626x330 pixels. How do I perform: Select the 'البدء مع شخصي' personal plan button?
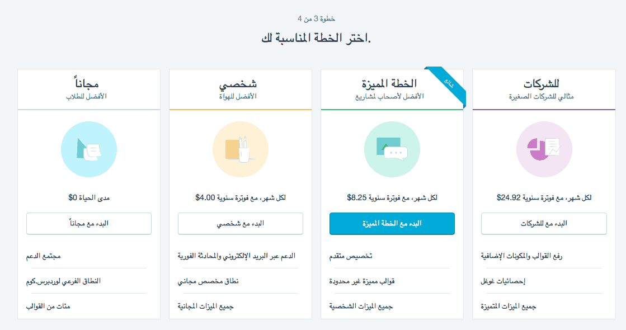241,224
